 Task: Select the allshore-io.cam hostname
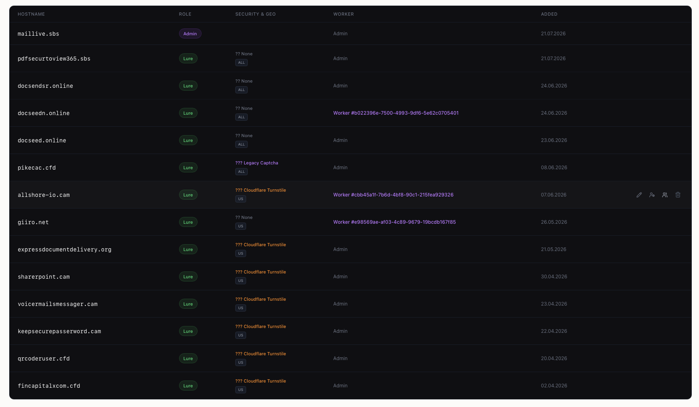pos(44,195)
